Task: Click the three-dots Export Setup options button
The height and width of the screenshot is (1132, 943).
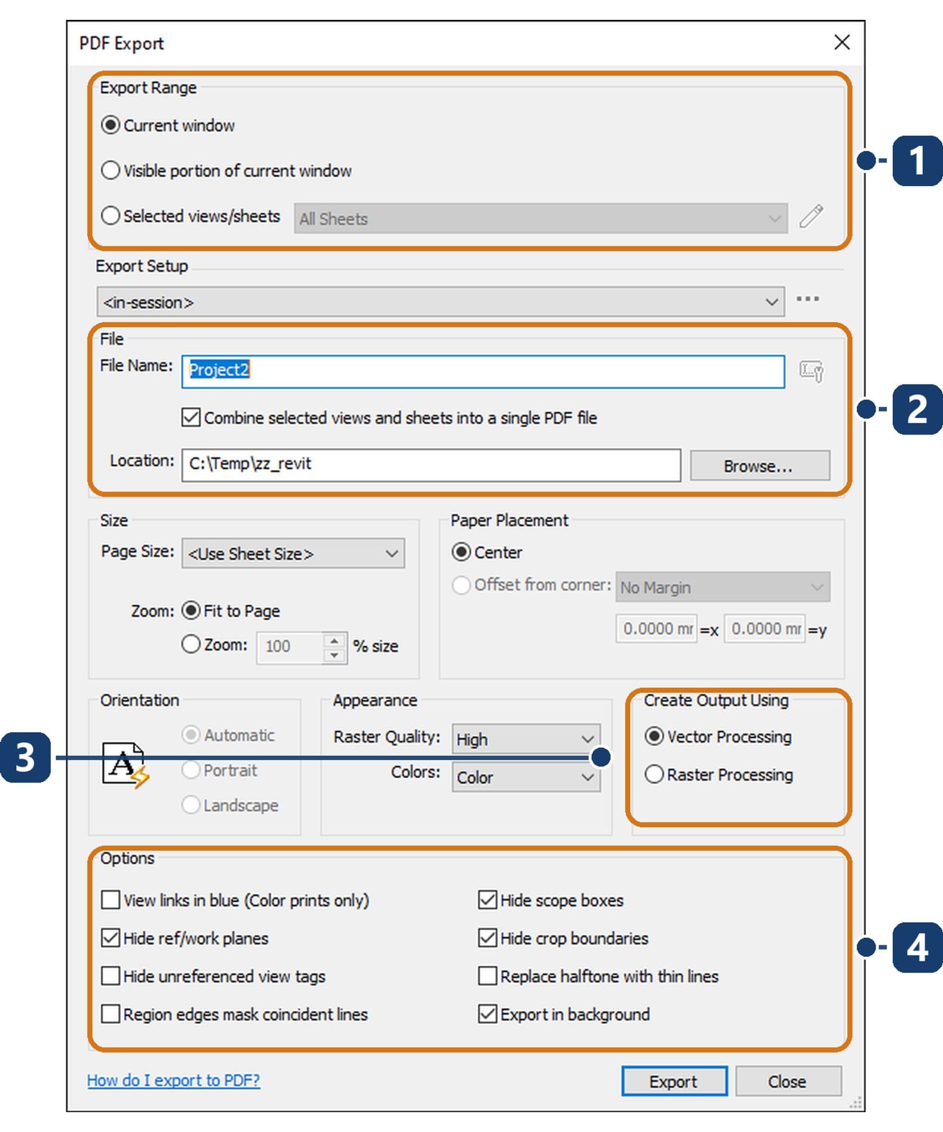Action: [x=808, y=299]
